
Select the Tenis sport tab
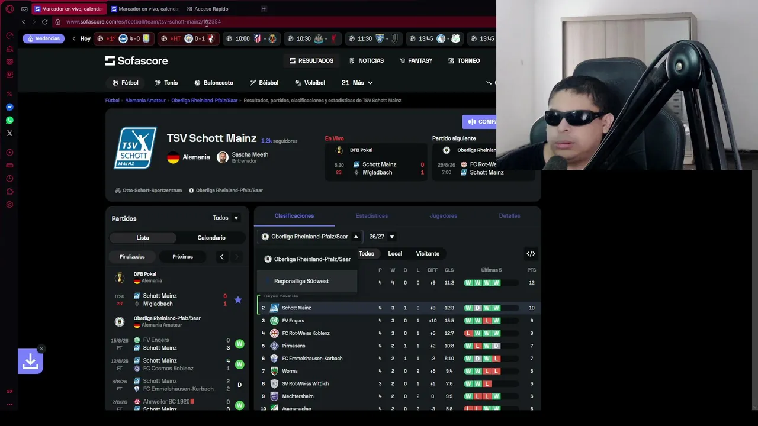[x=166, y=83]
